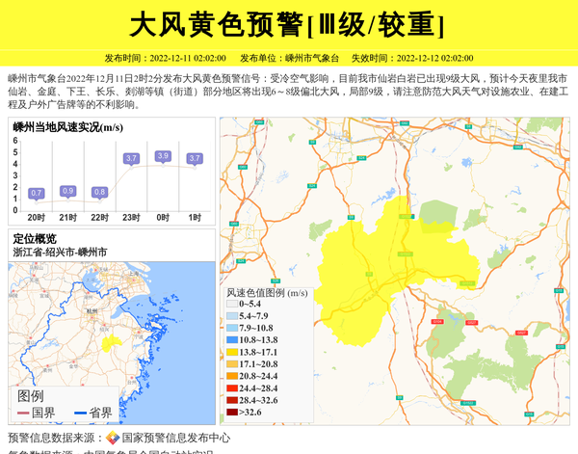Click the 图例 label on the overview map
The width and height of the screenshot is (578, 454).
31,396
